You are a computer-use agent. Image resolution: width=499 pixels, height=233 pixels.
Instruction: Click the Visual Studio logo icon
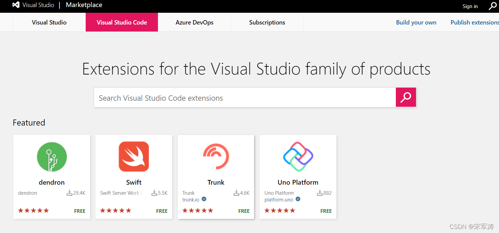tap(16, 5)
